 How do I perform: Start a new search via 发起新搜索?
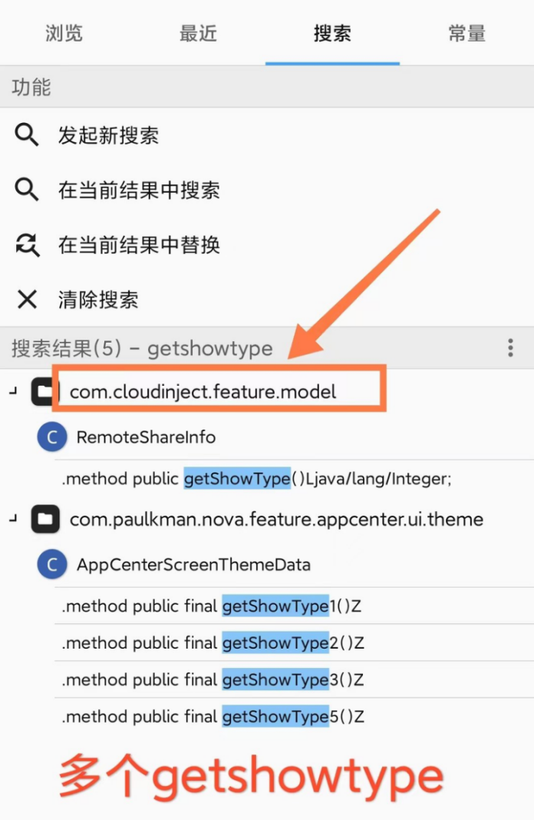[x=108, y=136]
